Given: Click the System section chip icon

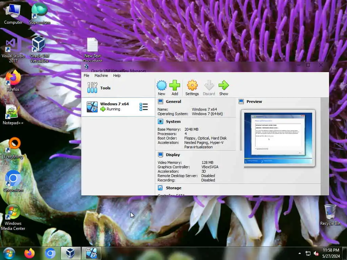Looking at the screenshot, I should pyautogui.click(x=160, y=122).
